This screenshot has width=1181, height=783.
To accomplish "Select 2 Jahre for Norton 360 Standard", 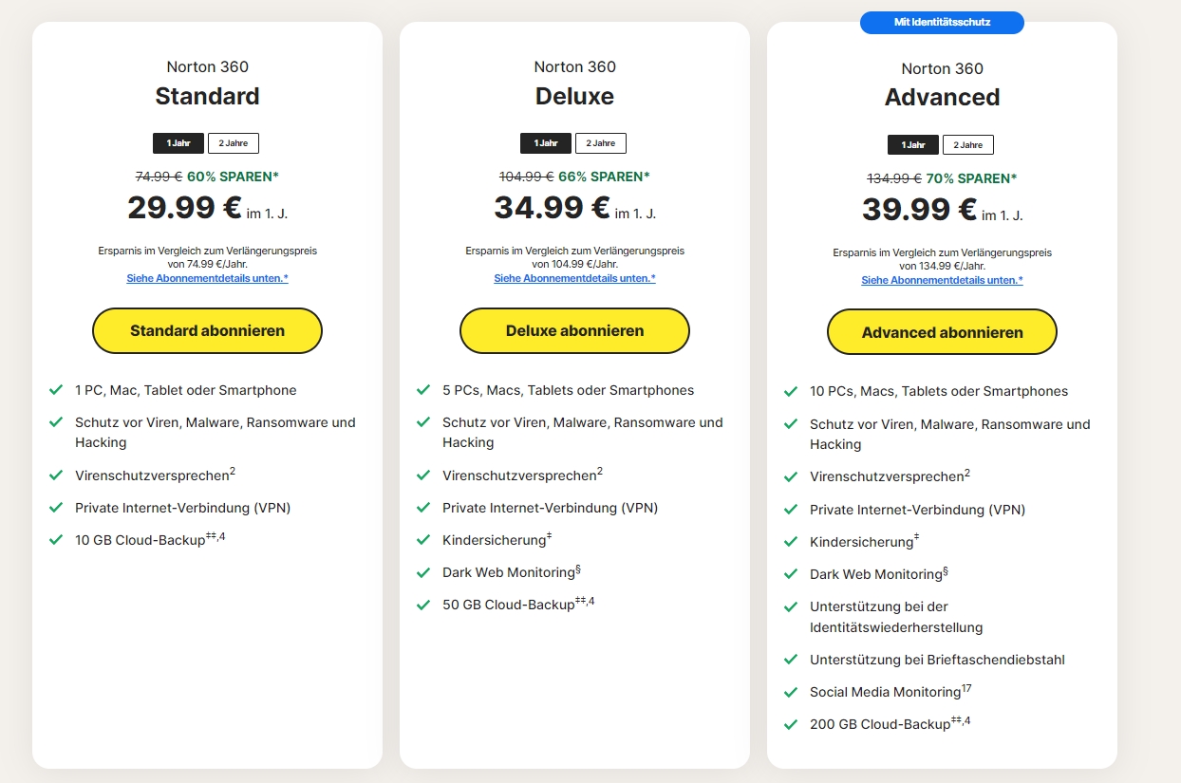I will click(x=234, y=143).
